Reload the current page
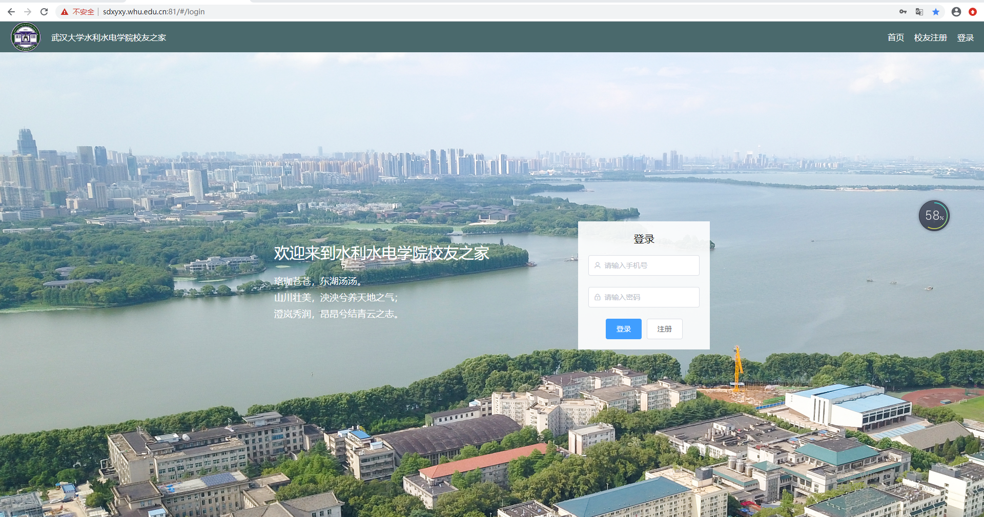 click(x=44, y=12)
